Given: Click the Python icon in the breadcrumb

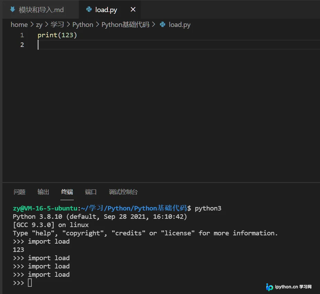Looking at the screenshot, I should (163, 25).
